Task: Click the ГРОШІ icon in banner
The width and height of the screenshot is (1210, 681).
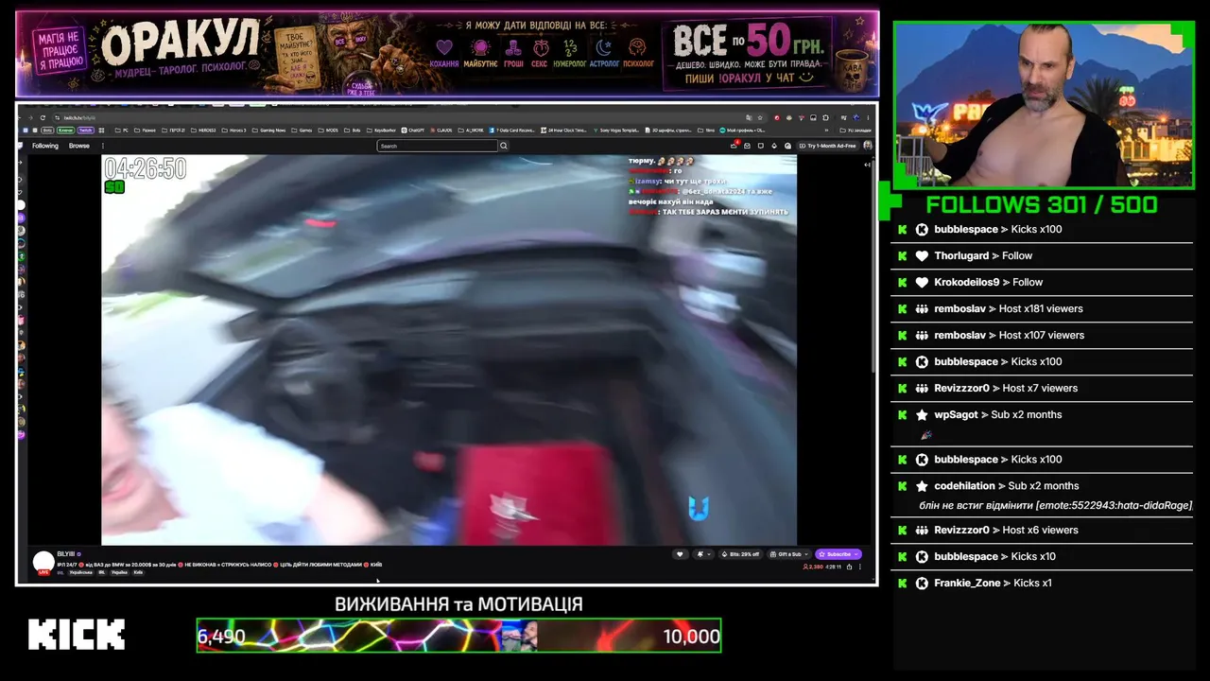Action: coord(513,47)
